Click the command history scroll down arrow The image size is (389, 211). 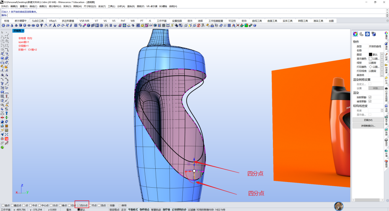pyautogui.click(x=387, y=12)
